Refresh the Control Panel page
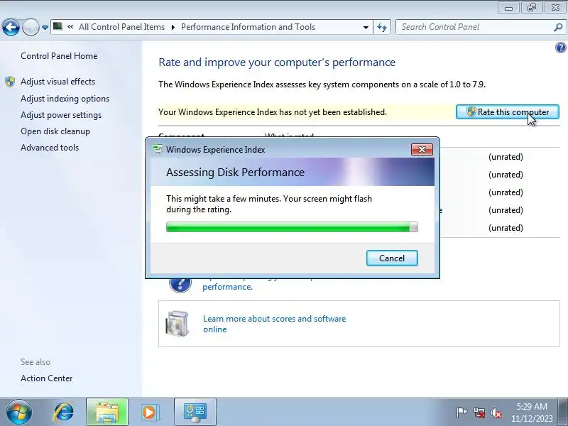Viewport: 568px width, 426px height. (382, 27)
